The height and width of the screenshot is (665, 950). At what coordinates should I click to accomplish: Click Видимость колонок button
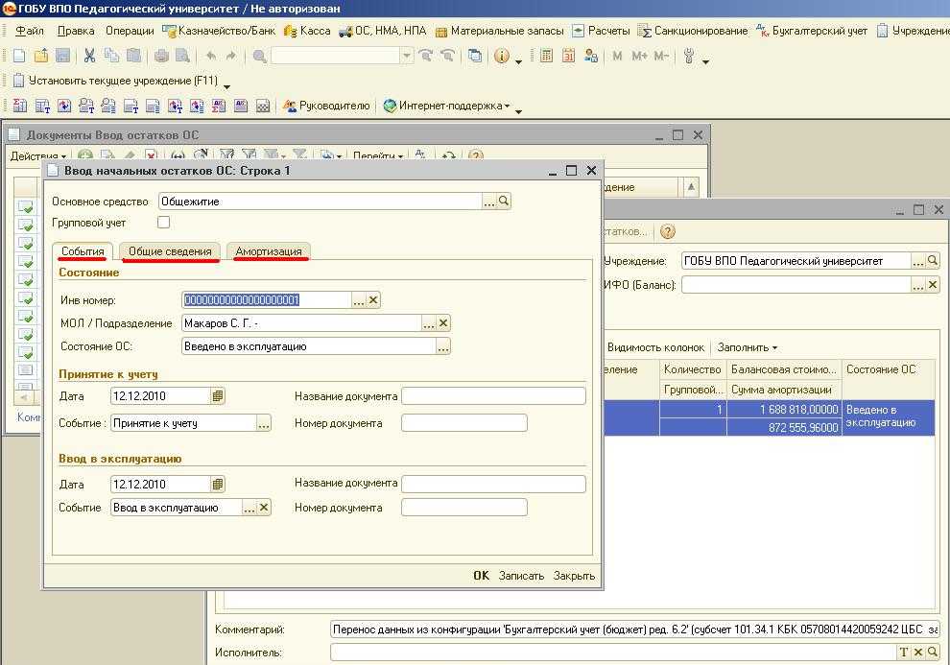click(x=656, y=347)
